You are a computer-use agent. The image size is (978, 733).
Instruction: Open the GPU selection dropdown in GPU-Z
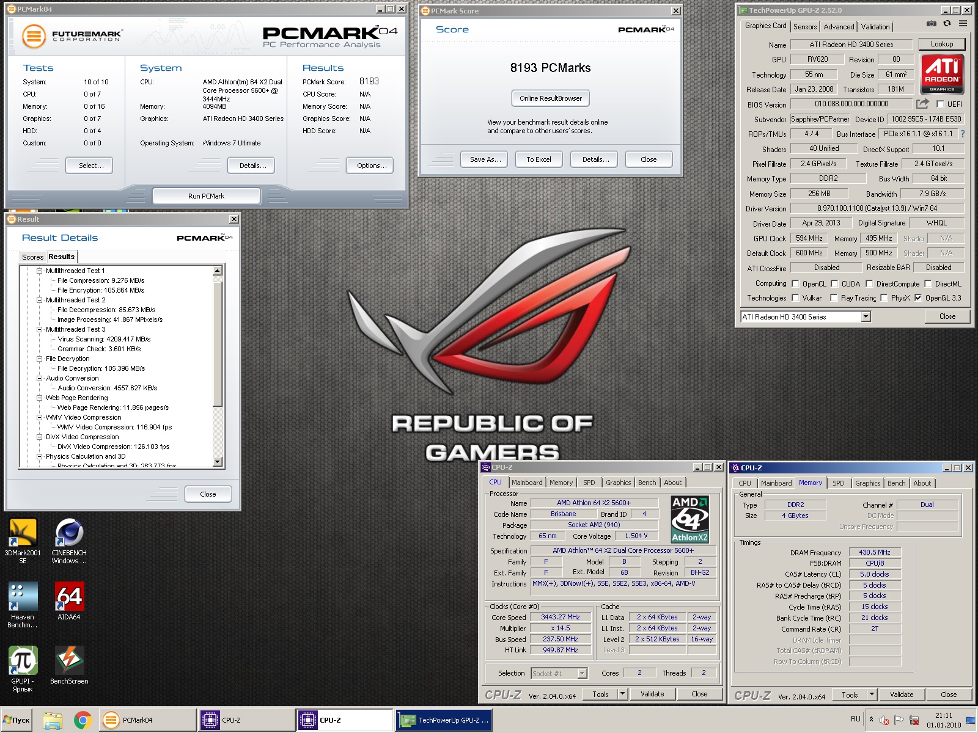tap(866, 316)
